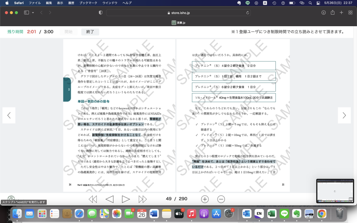This screenshot has width=357, height=223.
Task: Go to previous page using triangle icon
Action: point(109,199)
